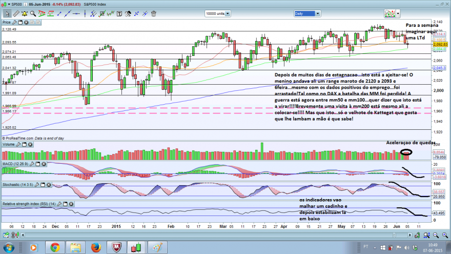The image size is (451, 254).
Task: Open MACD indicator wrench settings
Action: coord(32,164)
